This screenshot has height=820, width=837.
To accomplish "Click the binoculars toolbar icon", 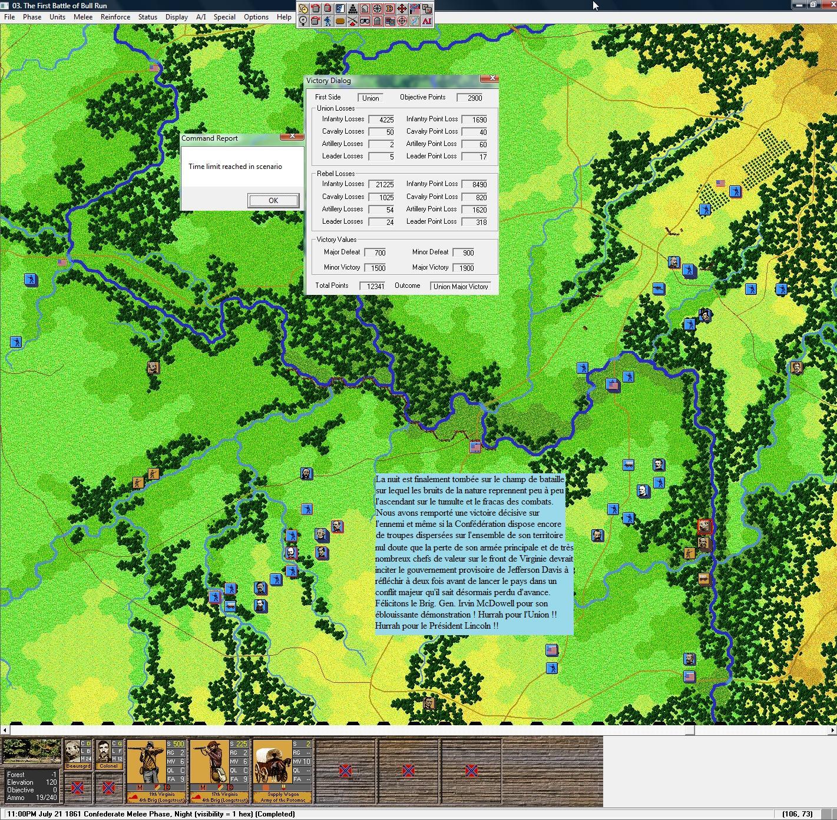I will pos(365,21).
